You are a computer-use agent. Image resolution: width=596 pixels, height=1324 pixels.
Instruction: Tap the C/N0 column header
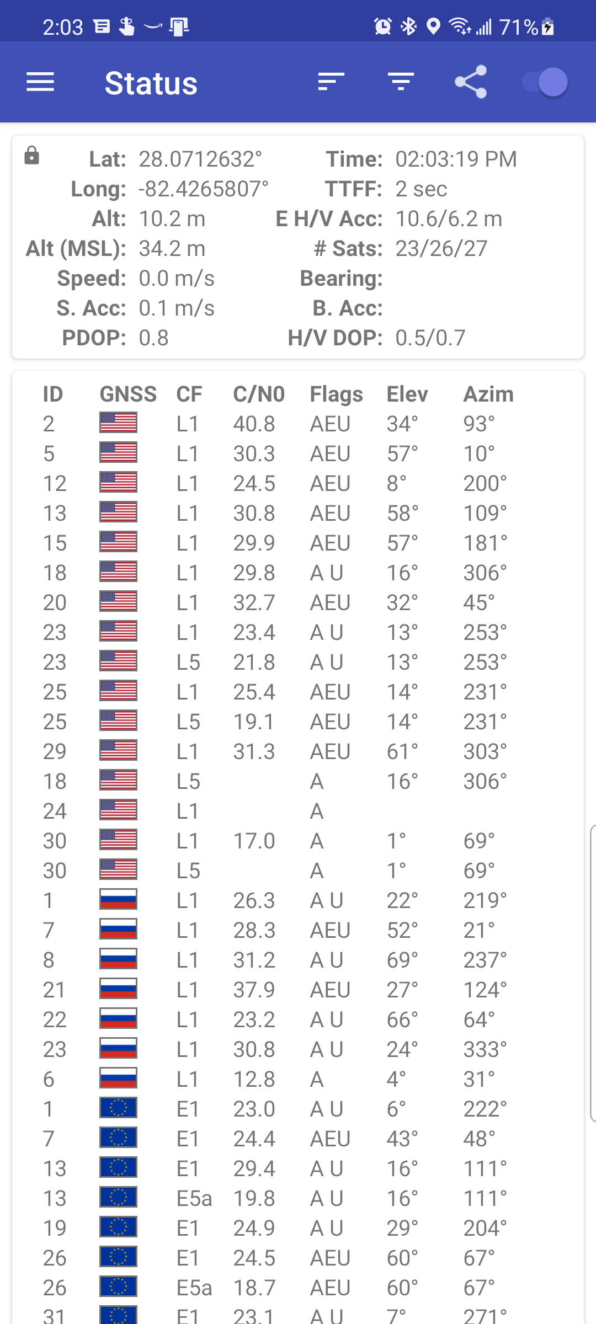click(258, 394)
